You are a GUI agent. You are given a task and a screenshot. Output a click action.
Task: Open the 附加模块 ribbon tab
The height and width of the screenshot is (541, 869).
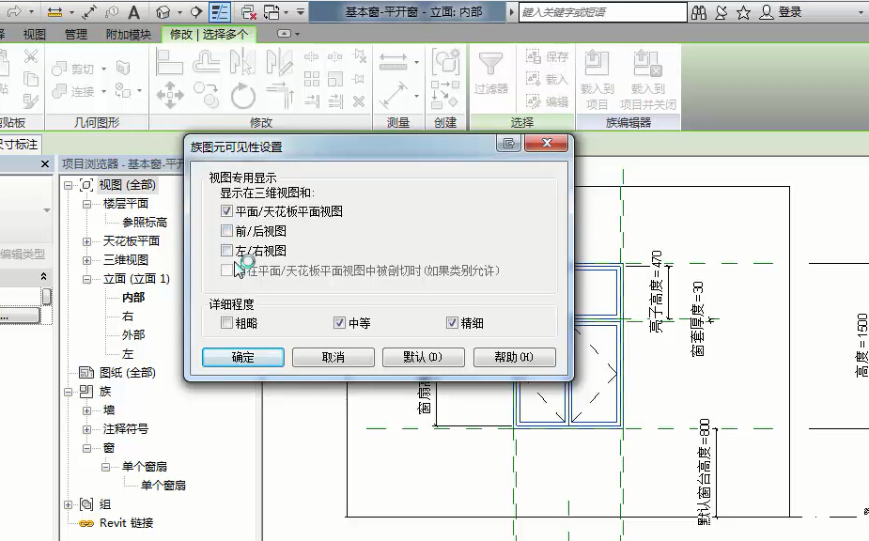[x=128, y=35]
